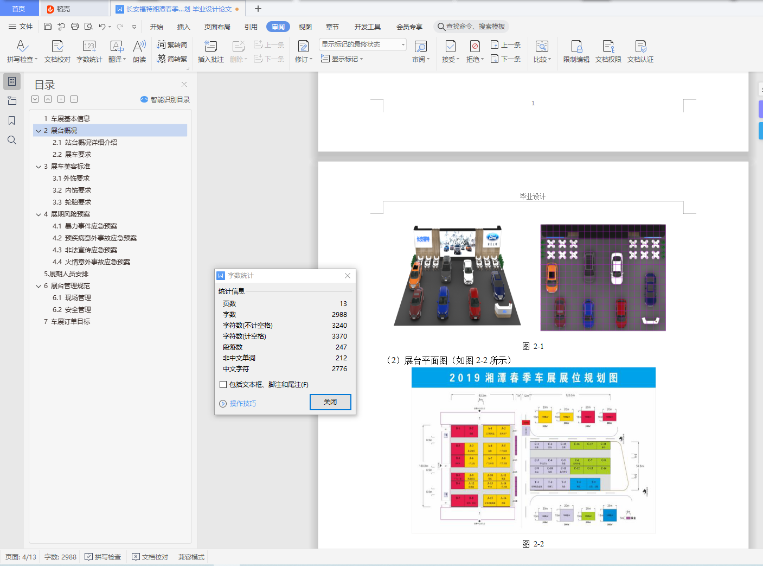Click the 审阅 review pane icon
The height and width of the screenshot is (566, 763).
(x=420, y=47)
